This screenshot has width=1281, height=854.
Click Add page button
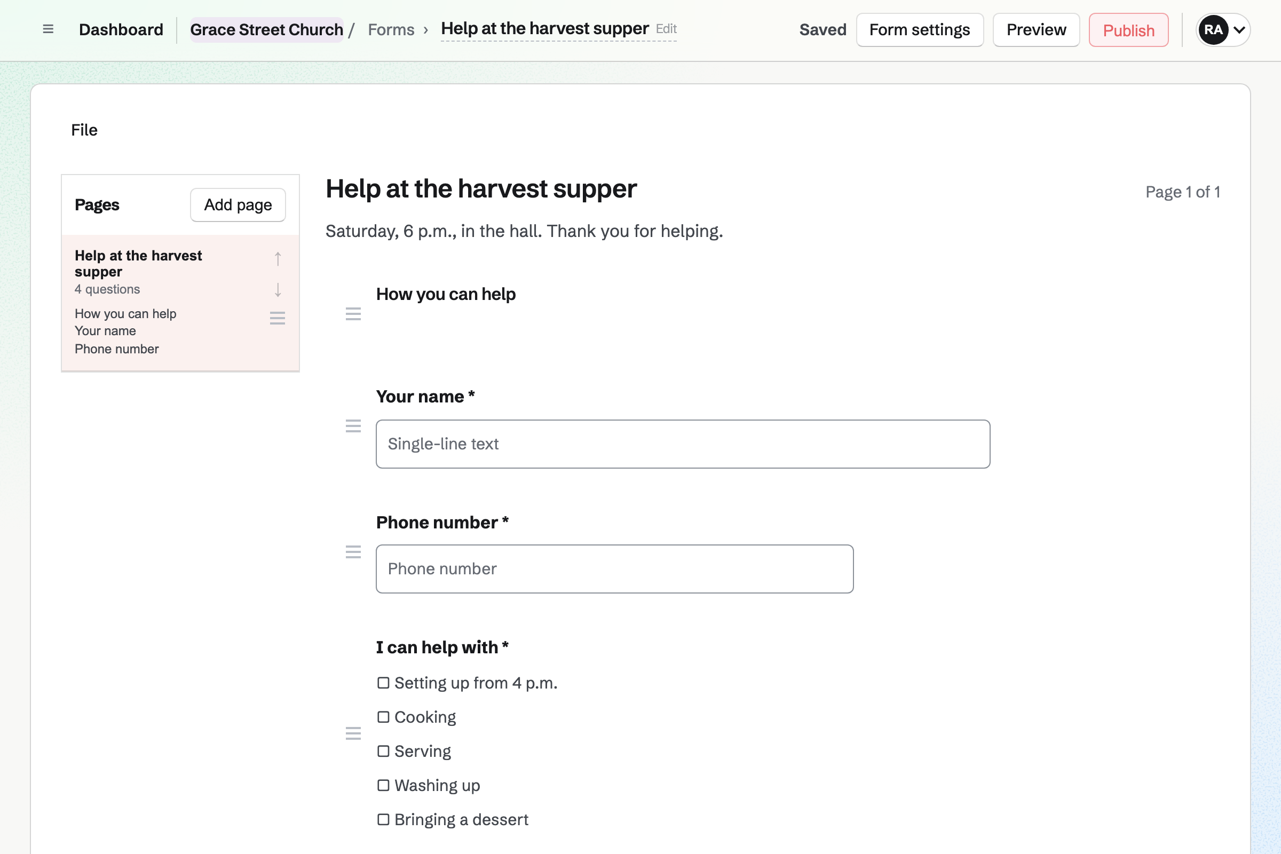pos(238,205)
